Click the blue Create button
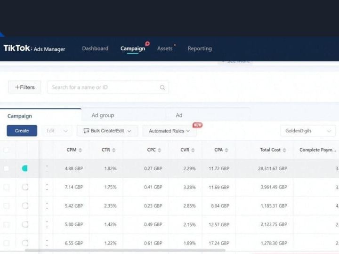The height and width of the screenshot is (254, 339). pos(22,131)
